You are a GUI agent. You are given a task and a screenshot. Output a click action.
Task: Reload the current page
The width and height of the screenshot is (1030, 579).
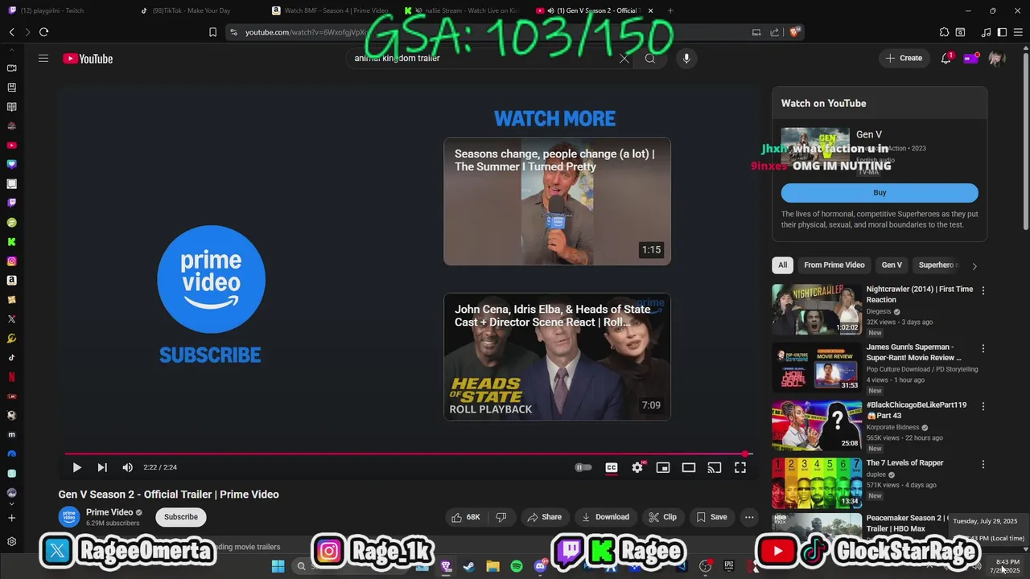[x=43, y=32]
